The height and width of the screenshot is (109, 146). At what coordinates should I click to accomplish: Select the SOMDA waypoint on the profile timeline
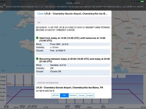tap(78, 107)
